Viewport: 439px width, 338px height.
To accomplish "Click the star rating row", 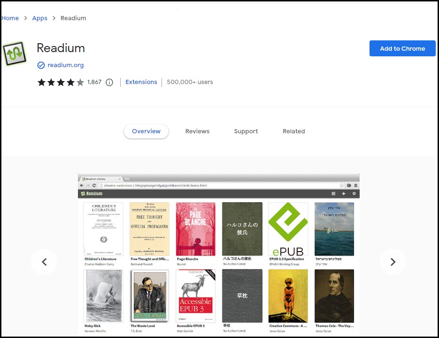I will 61,82.
